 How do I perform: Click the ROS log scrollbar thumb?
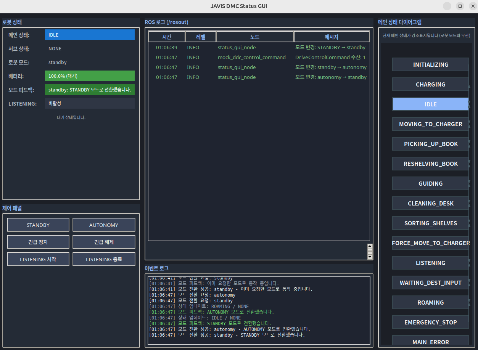tap(369, 252)
